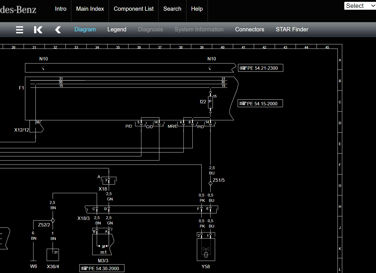Switch to the Legend tab
Screen dimensions: 376x273
(117, 29)
